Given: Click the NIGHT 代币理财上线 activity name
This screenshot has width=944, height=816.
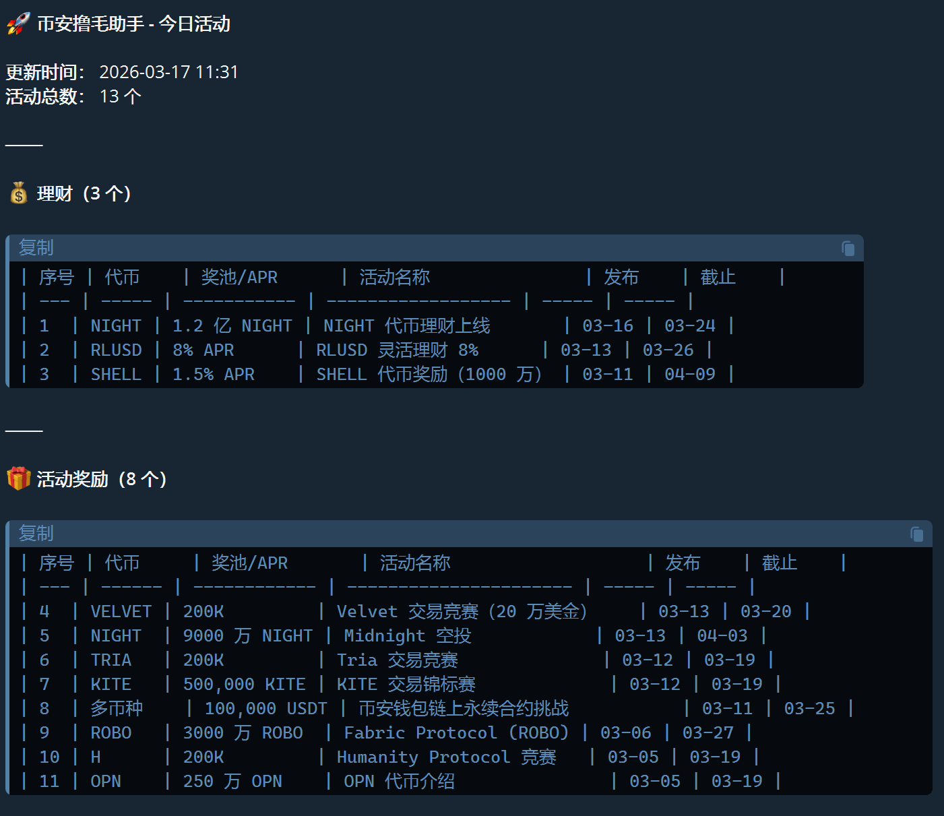Looking at the screenshot, I should (407, 326).
